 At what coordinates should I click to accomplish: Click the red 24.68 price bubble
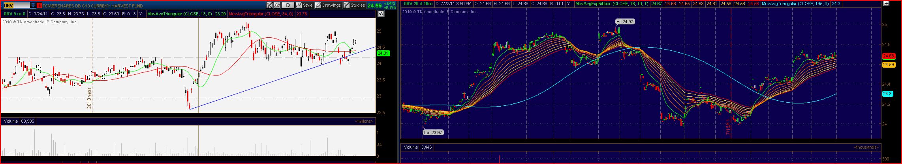point(888,56)
